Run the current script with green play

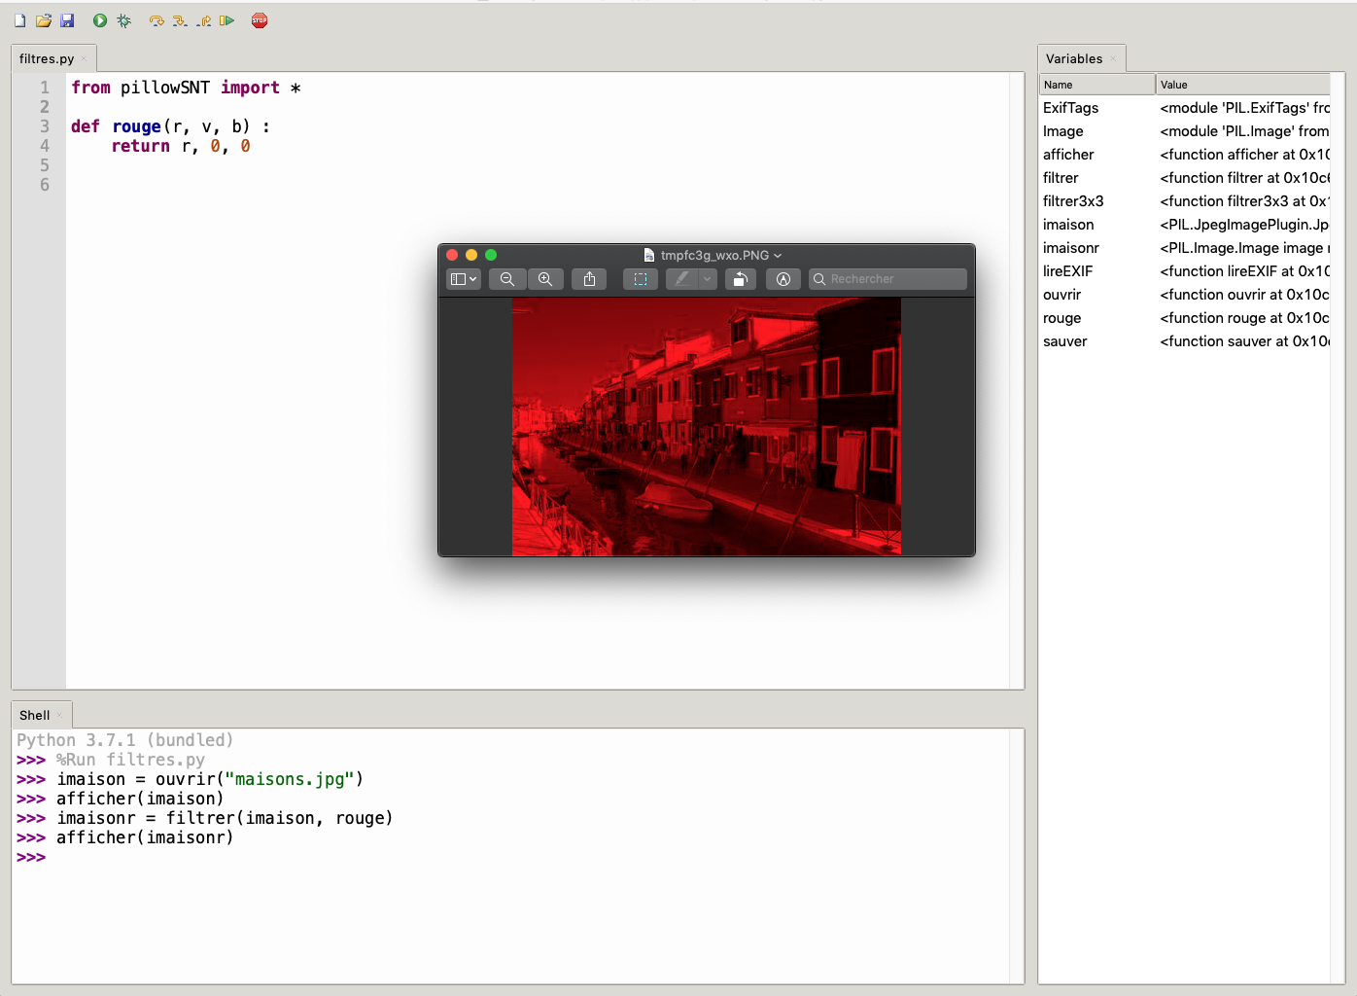(x=100, y=20)
